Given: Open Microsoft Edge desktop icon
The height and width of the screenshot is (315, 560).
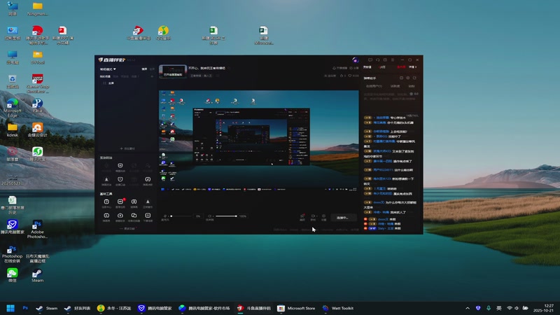Looking at the screenshot, I should coord(13,108).
